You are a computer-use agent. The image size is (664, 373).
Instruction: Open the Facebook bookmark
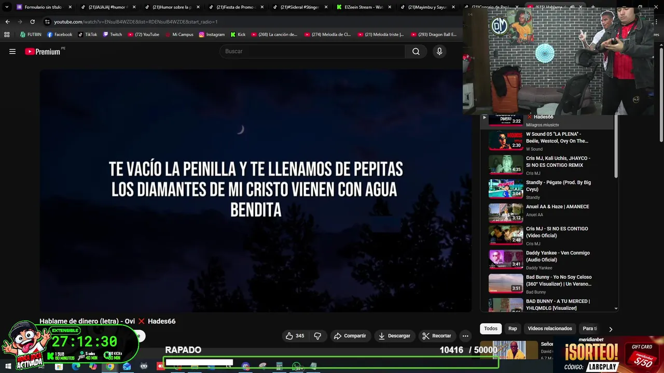(x=60, y=34)
